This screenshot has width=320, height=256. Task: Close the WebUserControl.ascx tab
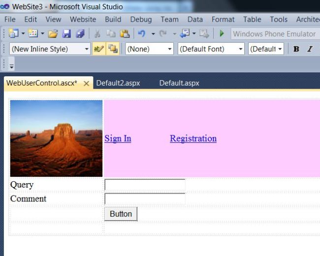tap(86, 84)
